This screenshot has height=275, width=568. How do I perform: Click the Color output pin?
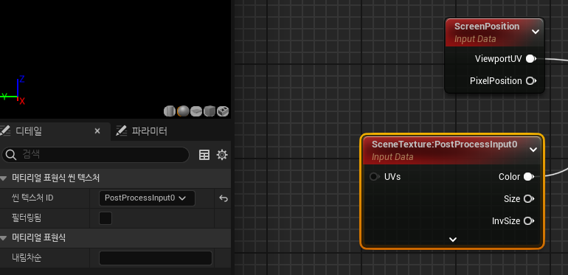pos(528,177)
